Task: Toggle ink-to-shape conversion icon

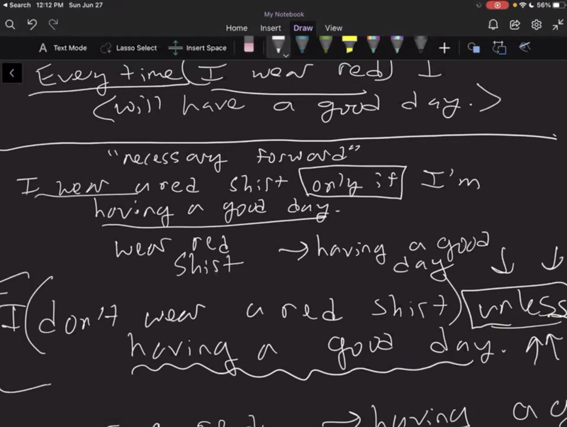Action: pos(500,48)
